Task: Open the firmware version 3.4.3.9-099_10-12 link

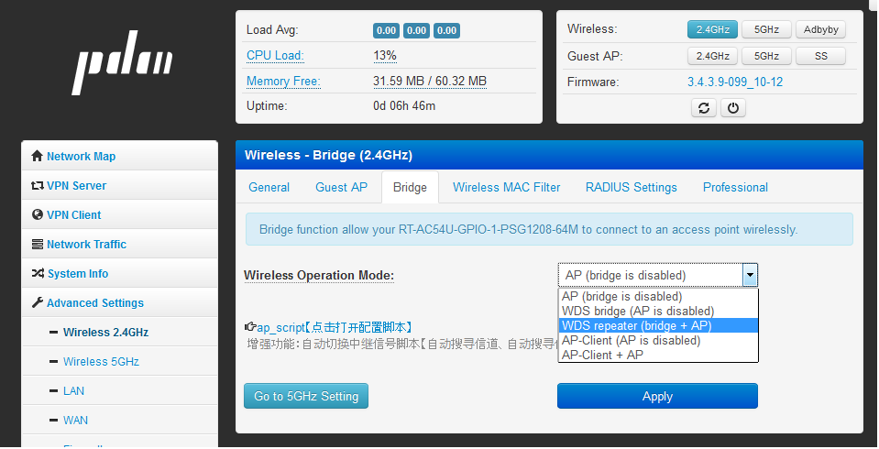Action: pyautogui.click(x=735, y=82)
